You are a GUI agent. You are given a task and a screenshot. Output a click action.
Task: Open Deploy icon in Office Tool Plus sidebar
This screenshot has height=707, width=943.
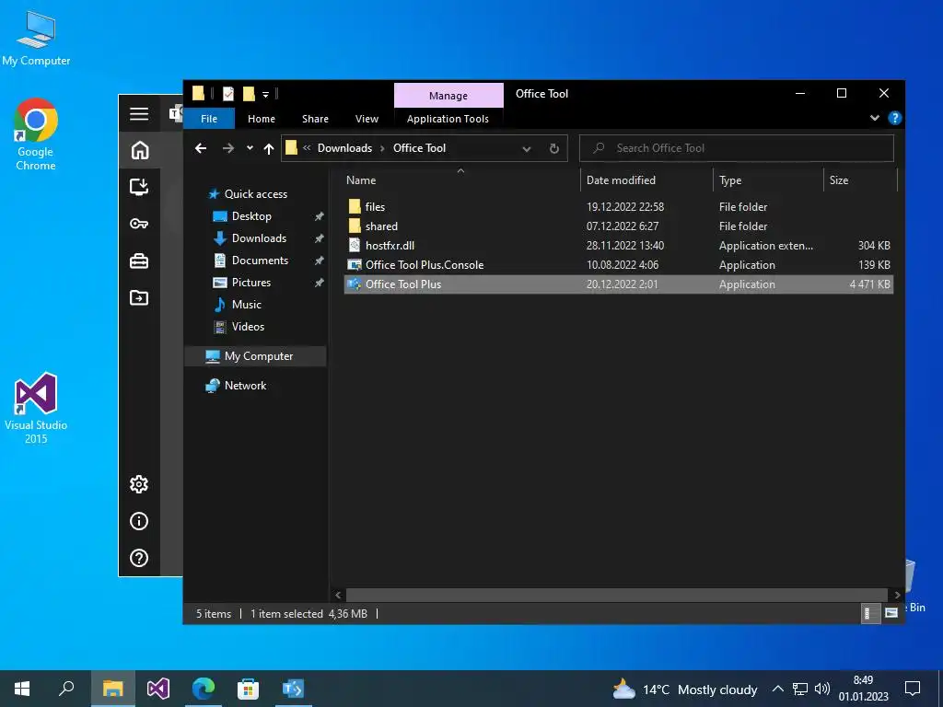point(139,187)
